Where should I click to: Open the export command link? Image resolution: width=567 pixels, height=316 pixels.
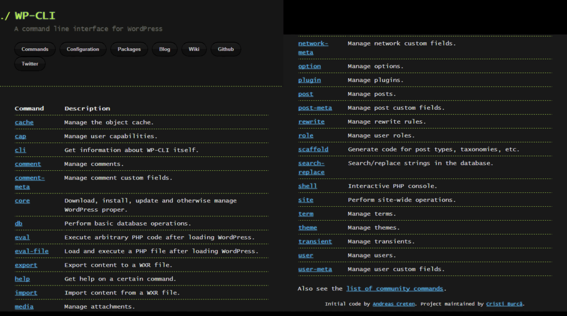pyautogui.click(x=26, y=265)
